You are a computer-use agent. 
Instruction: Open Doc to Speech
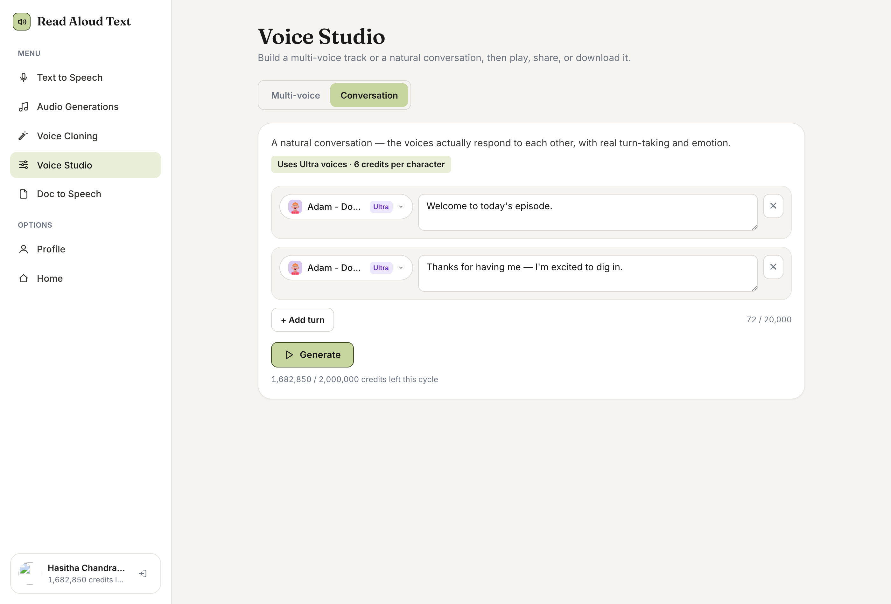point(86,194)
